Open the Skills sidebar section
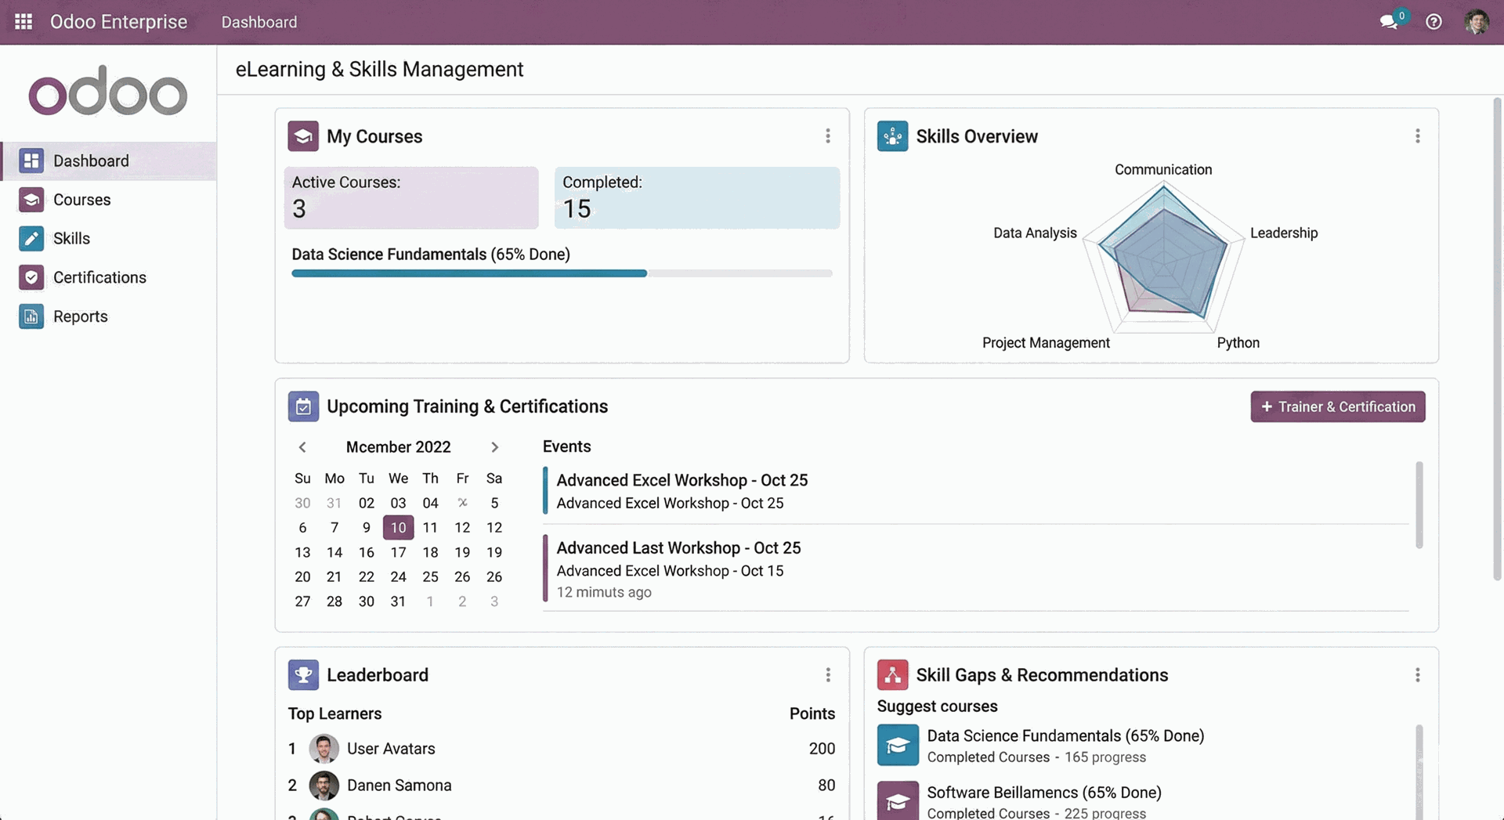This screenshot has width=1504, height=820. click(x=71, y=238)
